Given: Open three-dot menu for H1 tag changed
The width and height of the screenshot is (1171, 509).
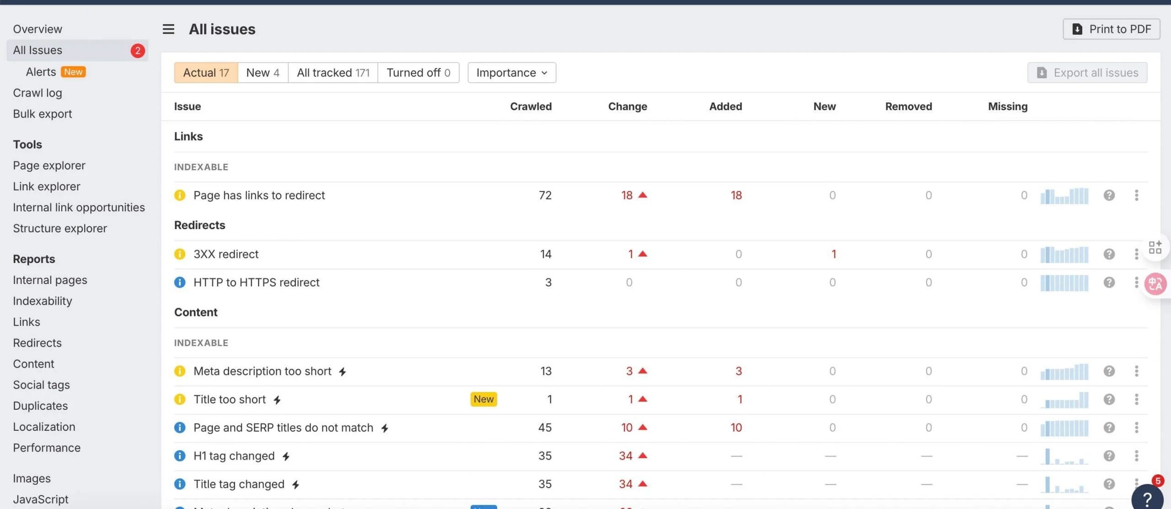Looking at the screenshot, I should click(x=1136, y=455).
